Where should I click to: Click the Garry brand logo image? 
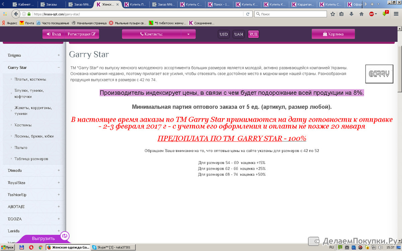[x=379, y=74]
